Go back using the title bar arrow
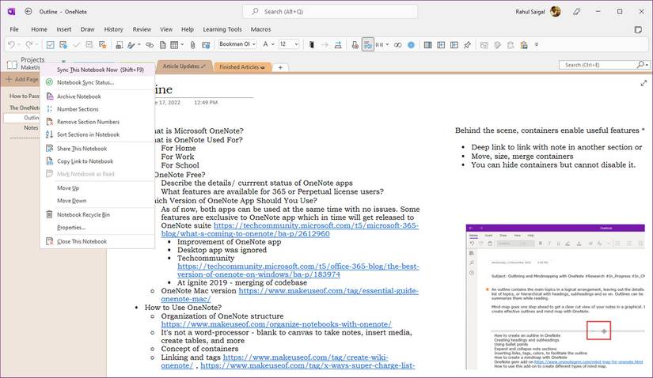The width and height of the screenshot is (653, 378). pyautogui.click(x=28, y=12)
